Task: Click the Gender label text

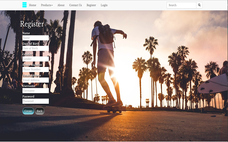Action: coord(27,54)
